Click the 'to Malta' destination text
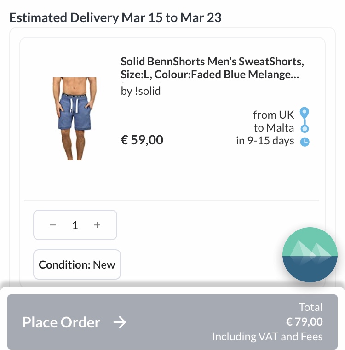The height and width of the screenshot is (350, 345). tap(274, 128)
